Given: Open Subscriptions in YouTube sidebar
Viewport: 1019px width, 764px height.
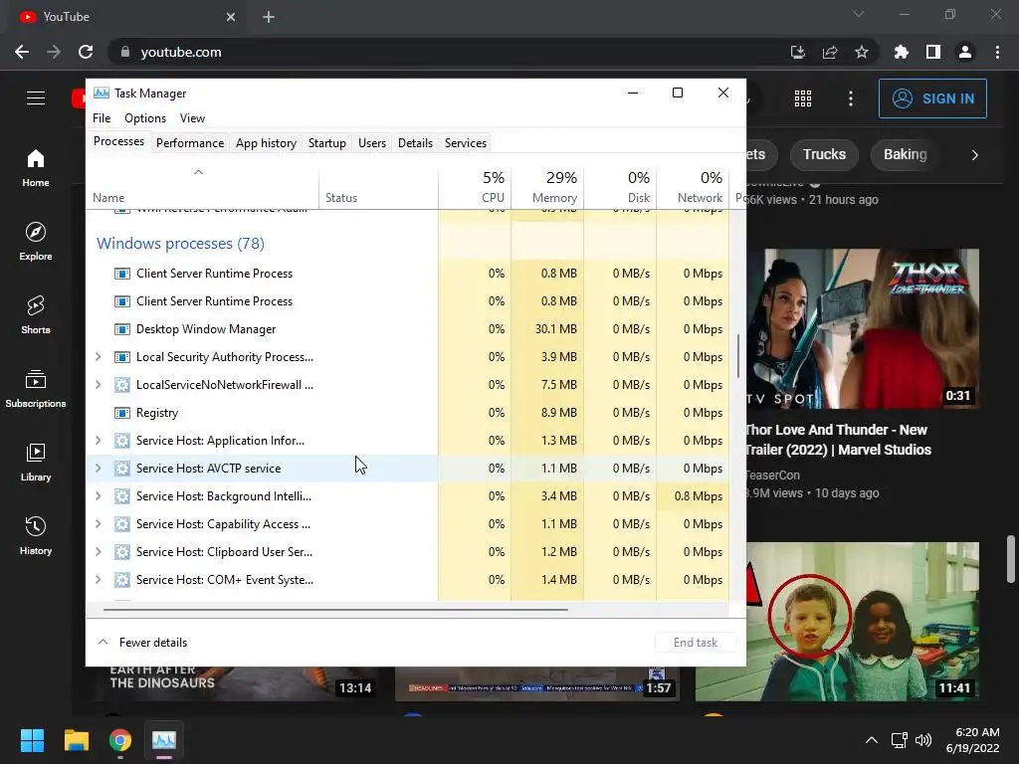Looking at the screenshot, I should (x=36, y=388).
